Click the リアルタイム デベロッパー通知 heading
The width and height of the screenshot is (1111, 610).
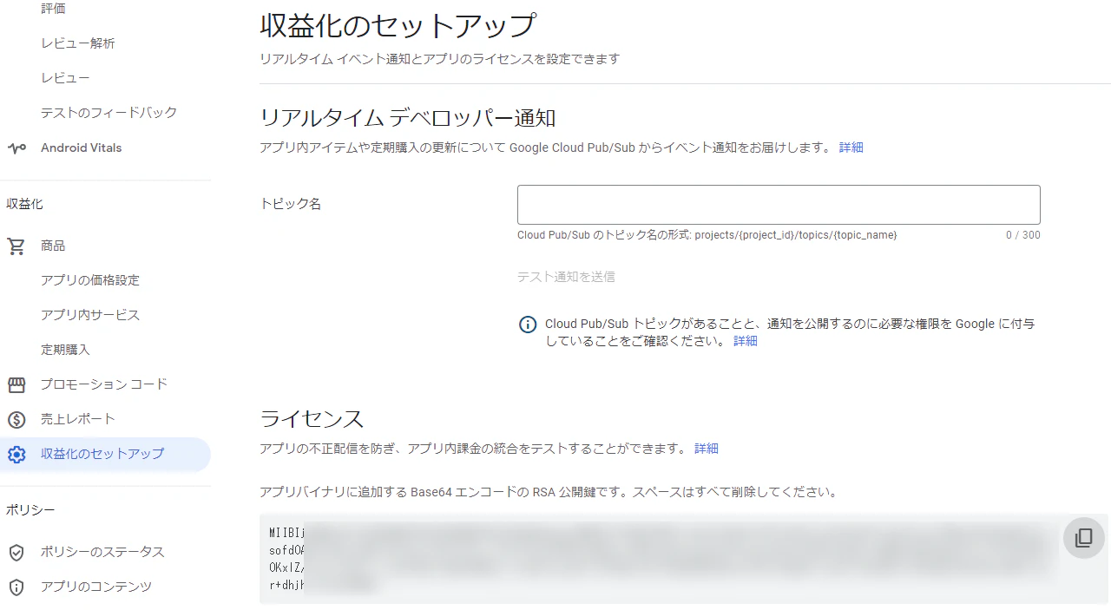click(407, 118)
